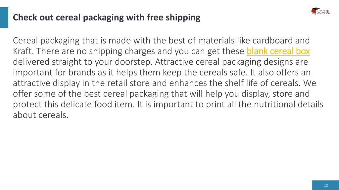Click the word "Kraft" in the paragraph
Viewport: 339px width, 190px height.
(23, 51)
